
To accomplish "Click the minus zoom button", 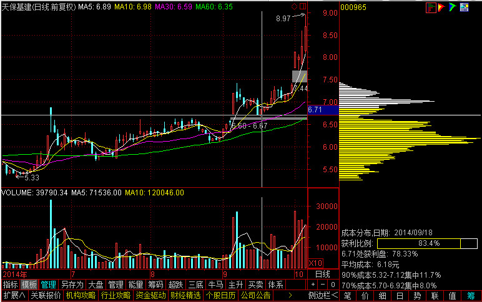I will click(x=323, y=285).
